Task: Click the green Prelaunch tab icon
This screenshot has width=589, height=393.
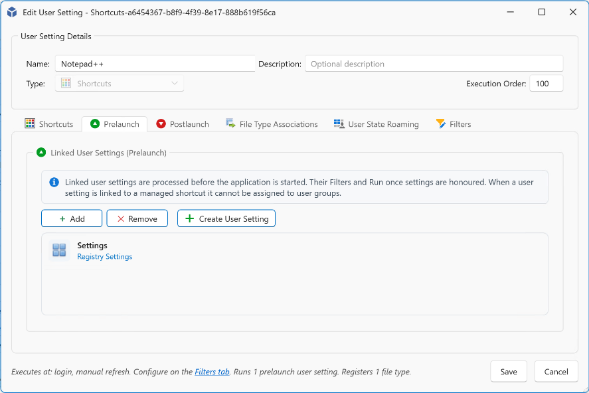Action: tap(95, 123)
